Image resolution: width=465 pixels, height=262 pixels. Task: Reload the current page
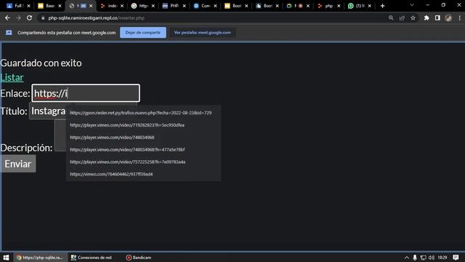point(29,17)
